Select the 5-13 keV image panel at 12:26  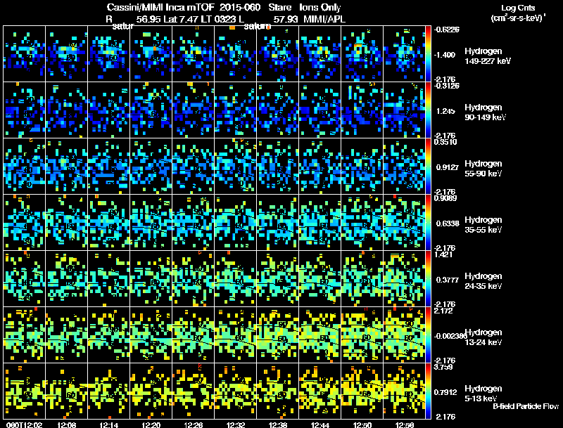point(193,391)
